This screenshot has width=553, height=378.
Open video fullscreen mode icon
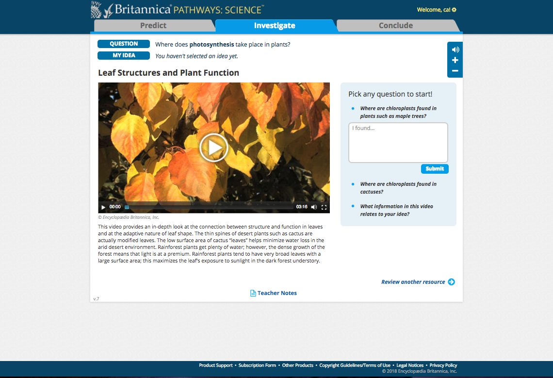[x=324, y=207]
